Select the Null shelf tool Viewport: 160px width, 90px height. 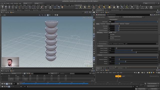tap(19, 7)
